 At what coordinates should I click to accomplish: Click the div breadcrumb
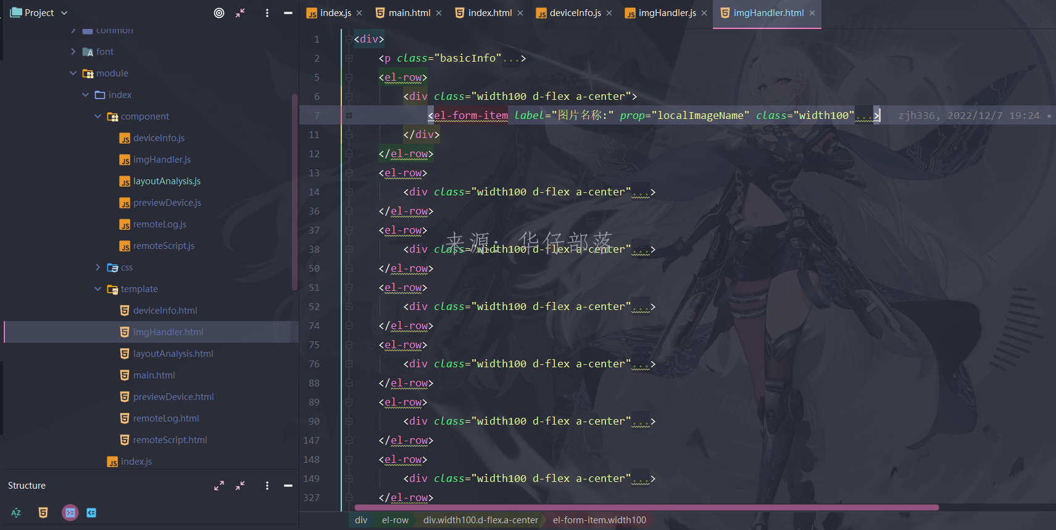tap(361, 520)
